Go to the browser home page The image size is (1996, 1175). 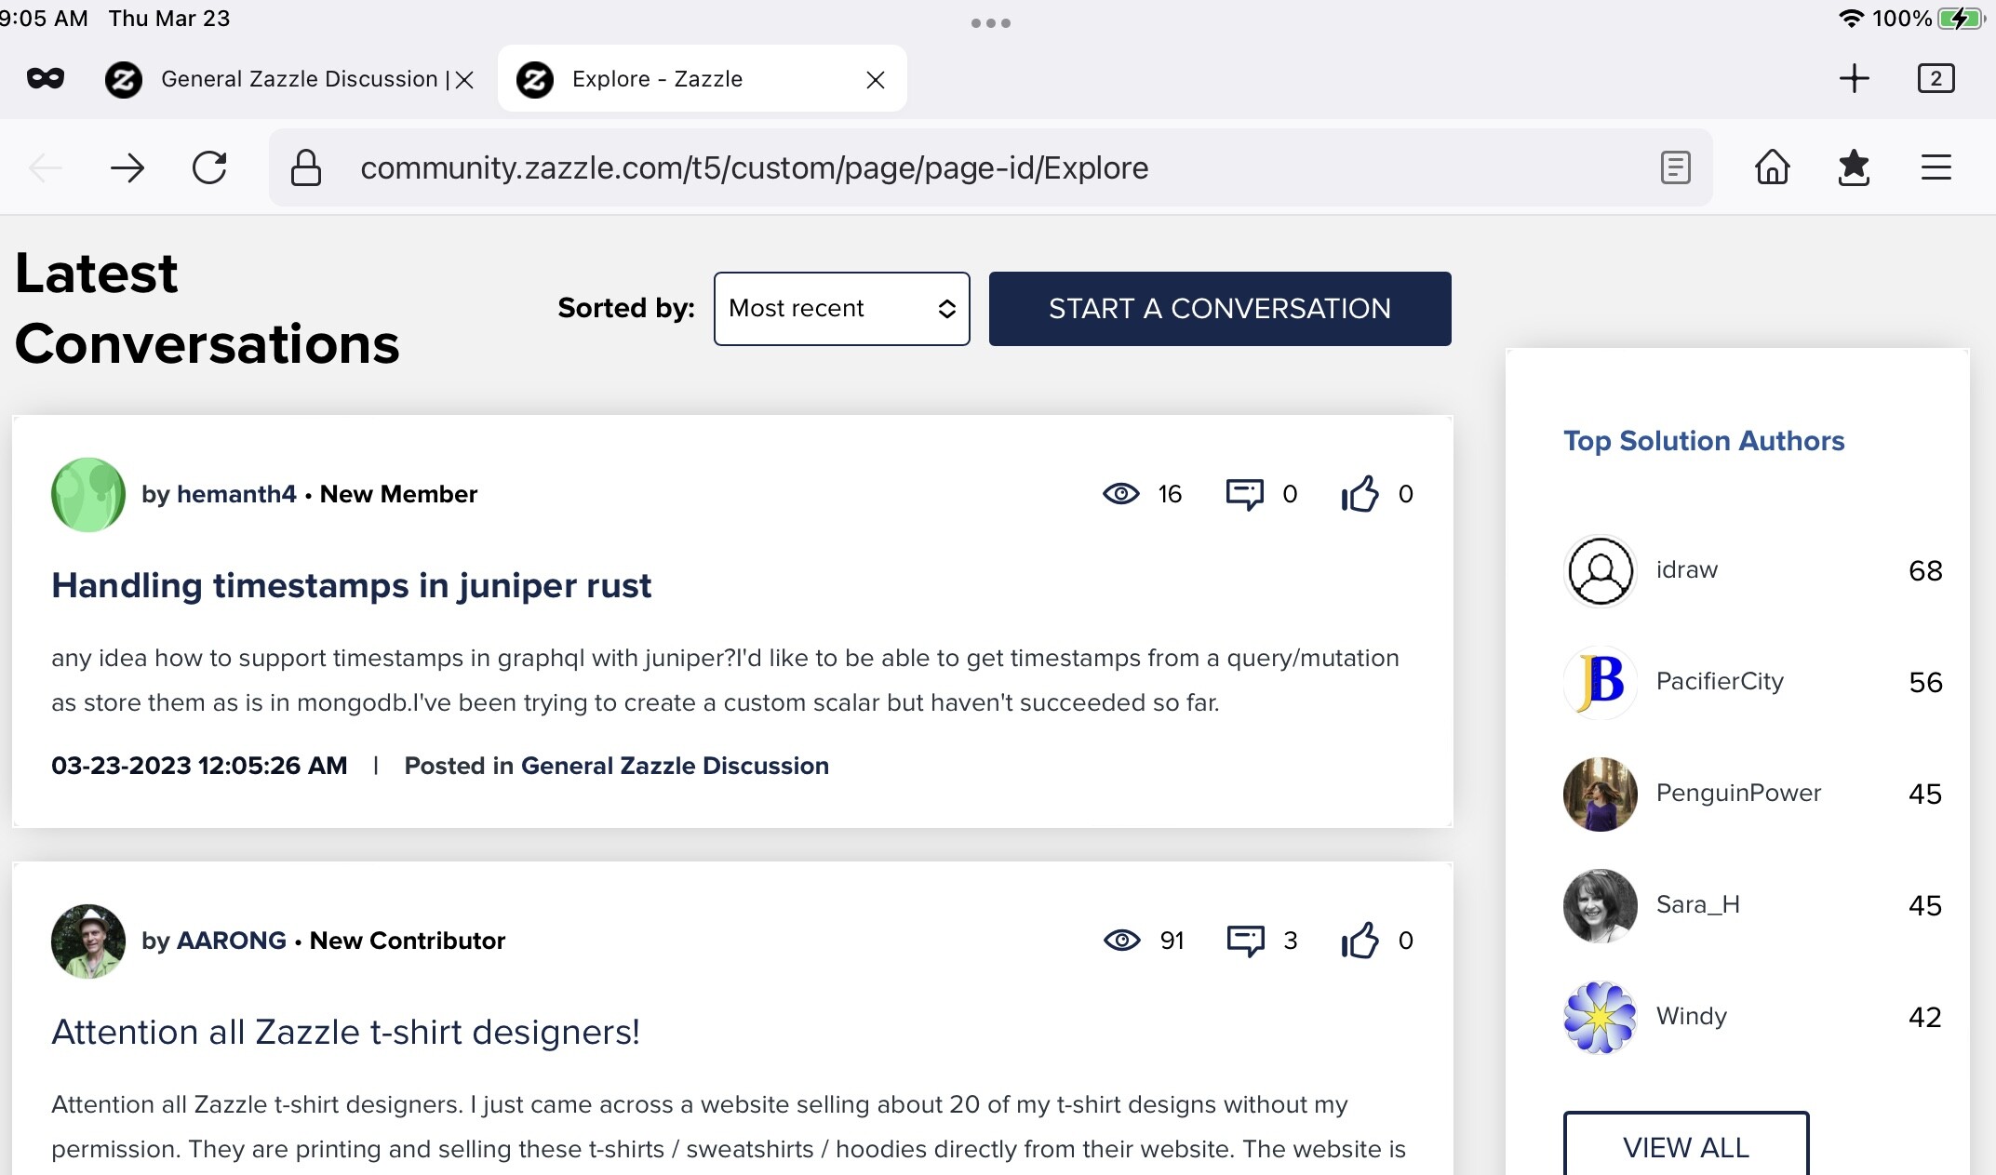point(1772,167)
